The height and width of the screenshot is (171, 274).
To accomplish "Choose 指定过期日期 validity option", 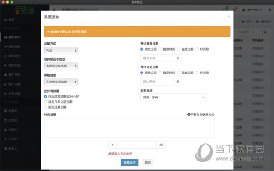I will pyautogui.click(x=45, y=107).
